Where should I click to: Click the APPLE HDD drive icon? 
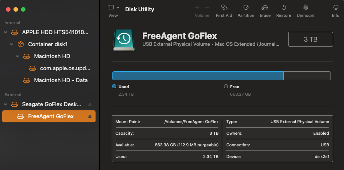[x=15, y=33]
